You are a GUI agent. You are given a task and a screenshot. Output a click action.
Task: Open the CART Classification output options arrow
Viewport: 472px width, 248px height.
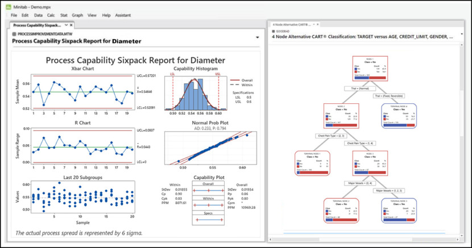[x=462, y=34]
